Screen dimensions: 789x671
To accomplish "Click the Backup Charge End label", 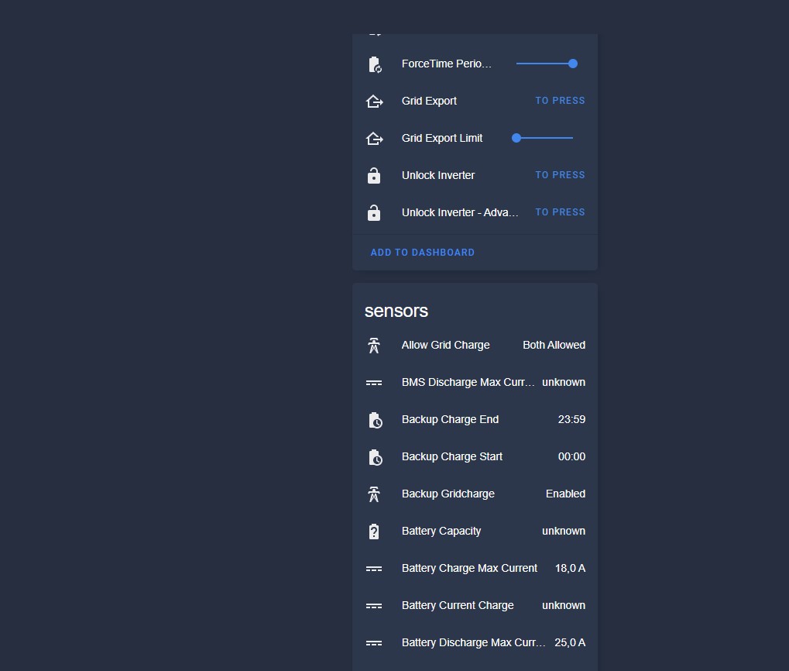I will point(450,419).
